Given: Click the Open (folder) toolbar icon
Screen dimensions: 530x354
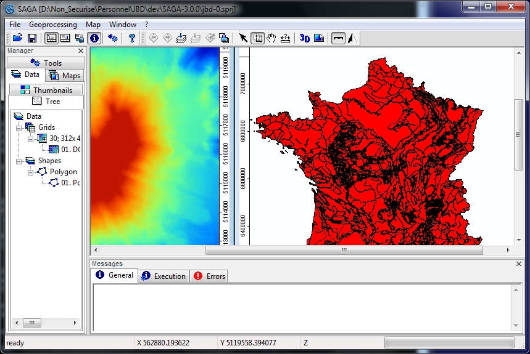Looking at the screenshot, I should (17, 38).
